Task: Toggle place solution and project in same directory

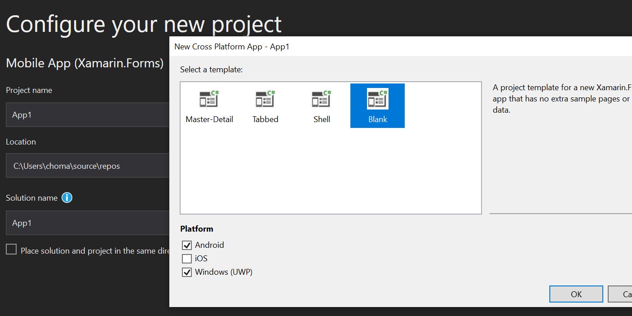Action: (x=11, y=250)
